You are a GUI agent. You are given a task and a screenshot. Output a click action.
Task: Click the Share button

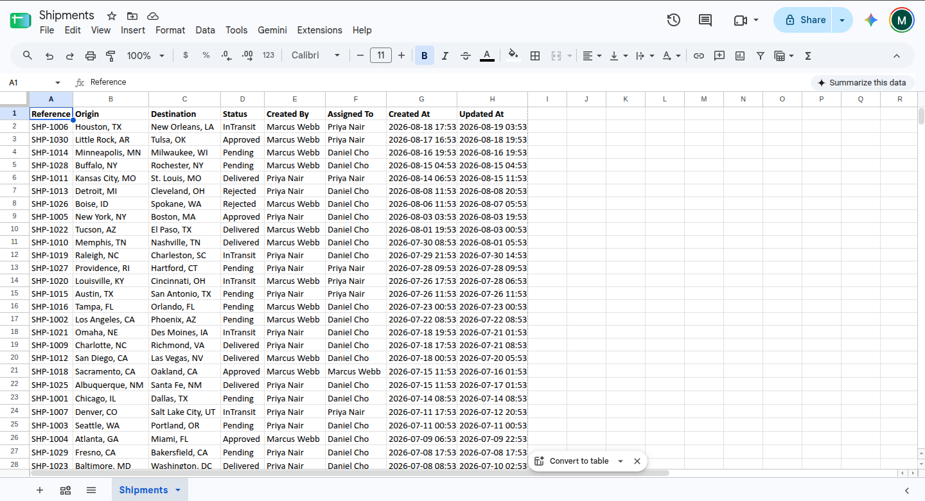click(803, 20)
